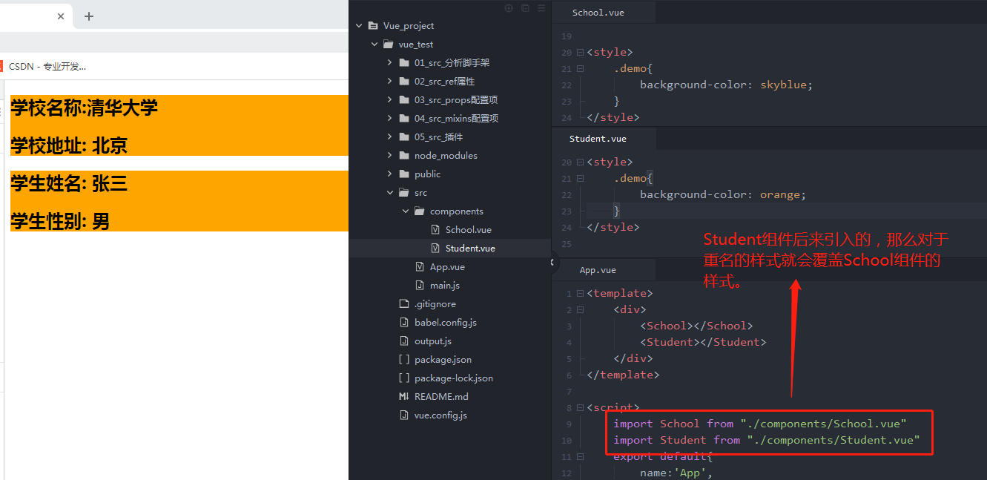The image size is (987, 480).
Task: Fold the export default block on line 11
Action: click(580, 457)
